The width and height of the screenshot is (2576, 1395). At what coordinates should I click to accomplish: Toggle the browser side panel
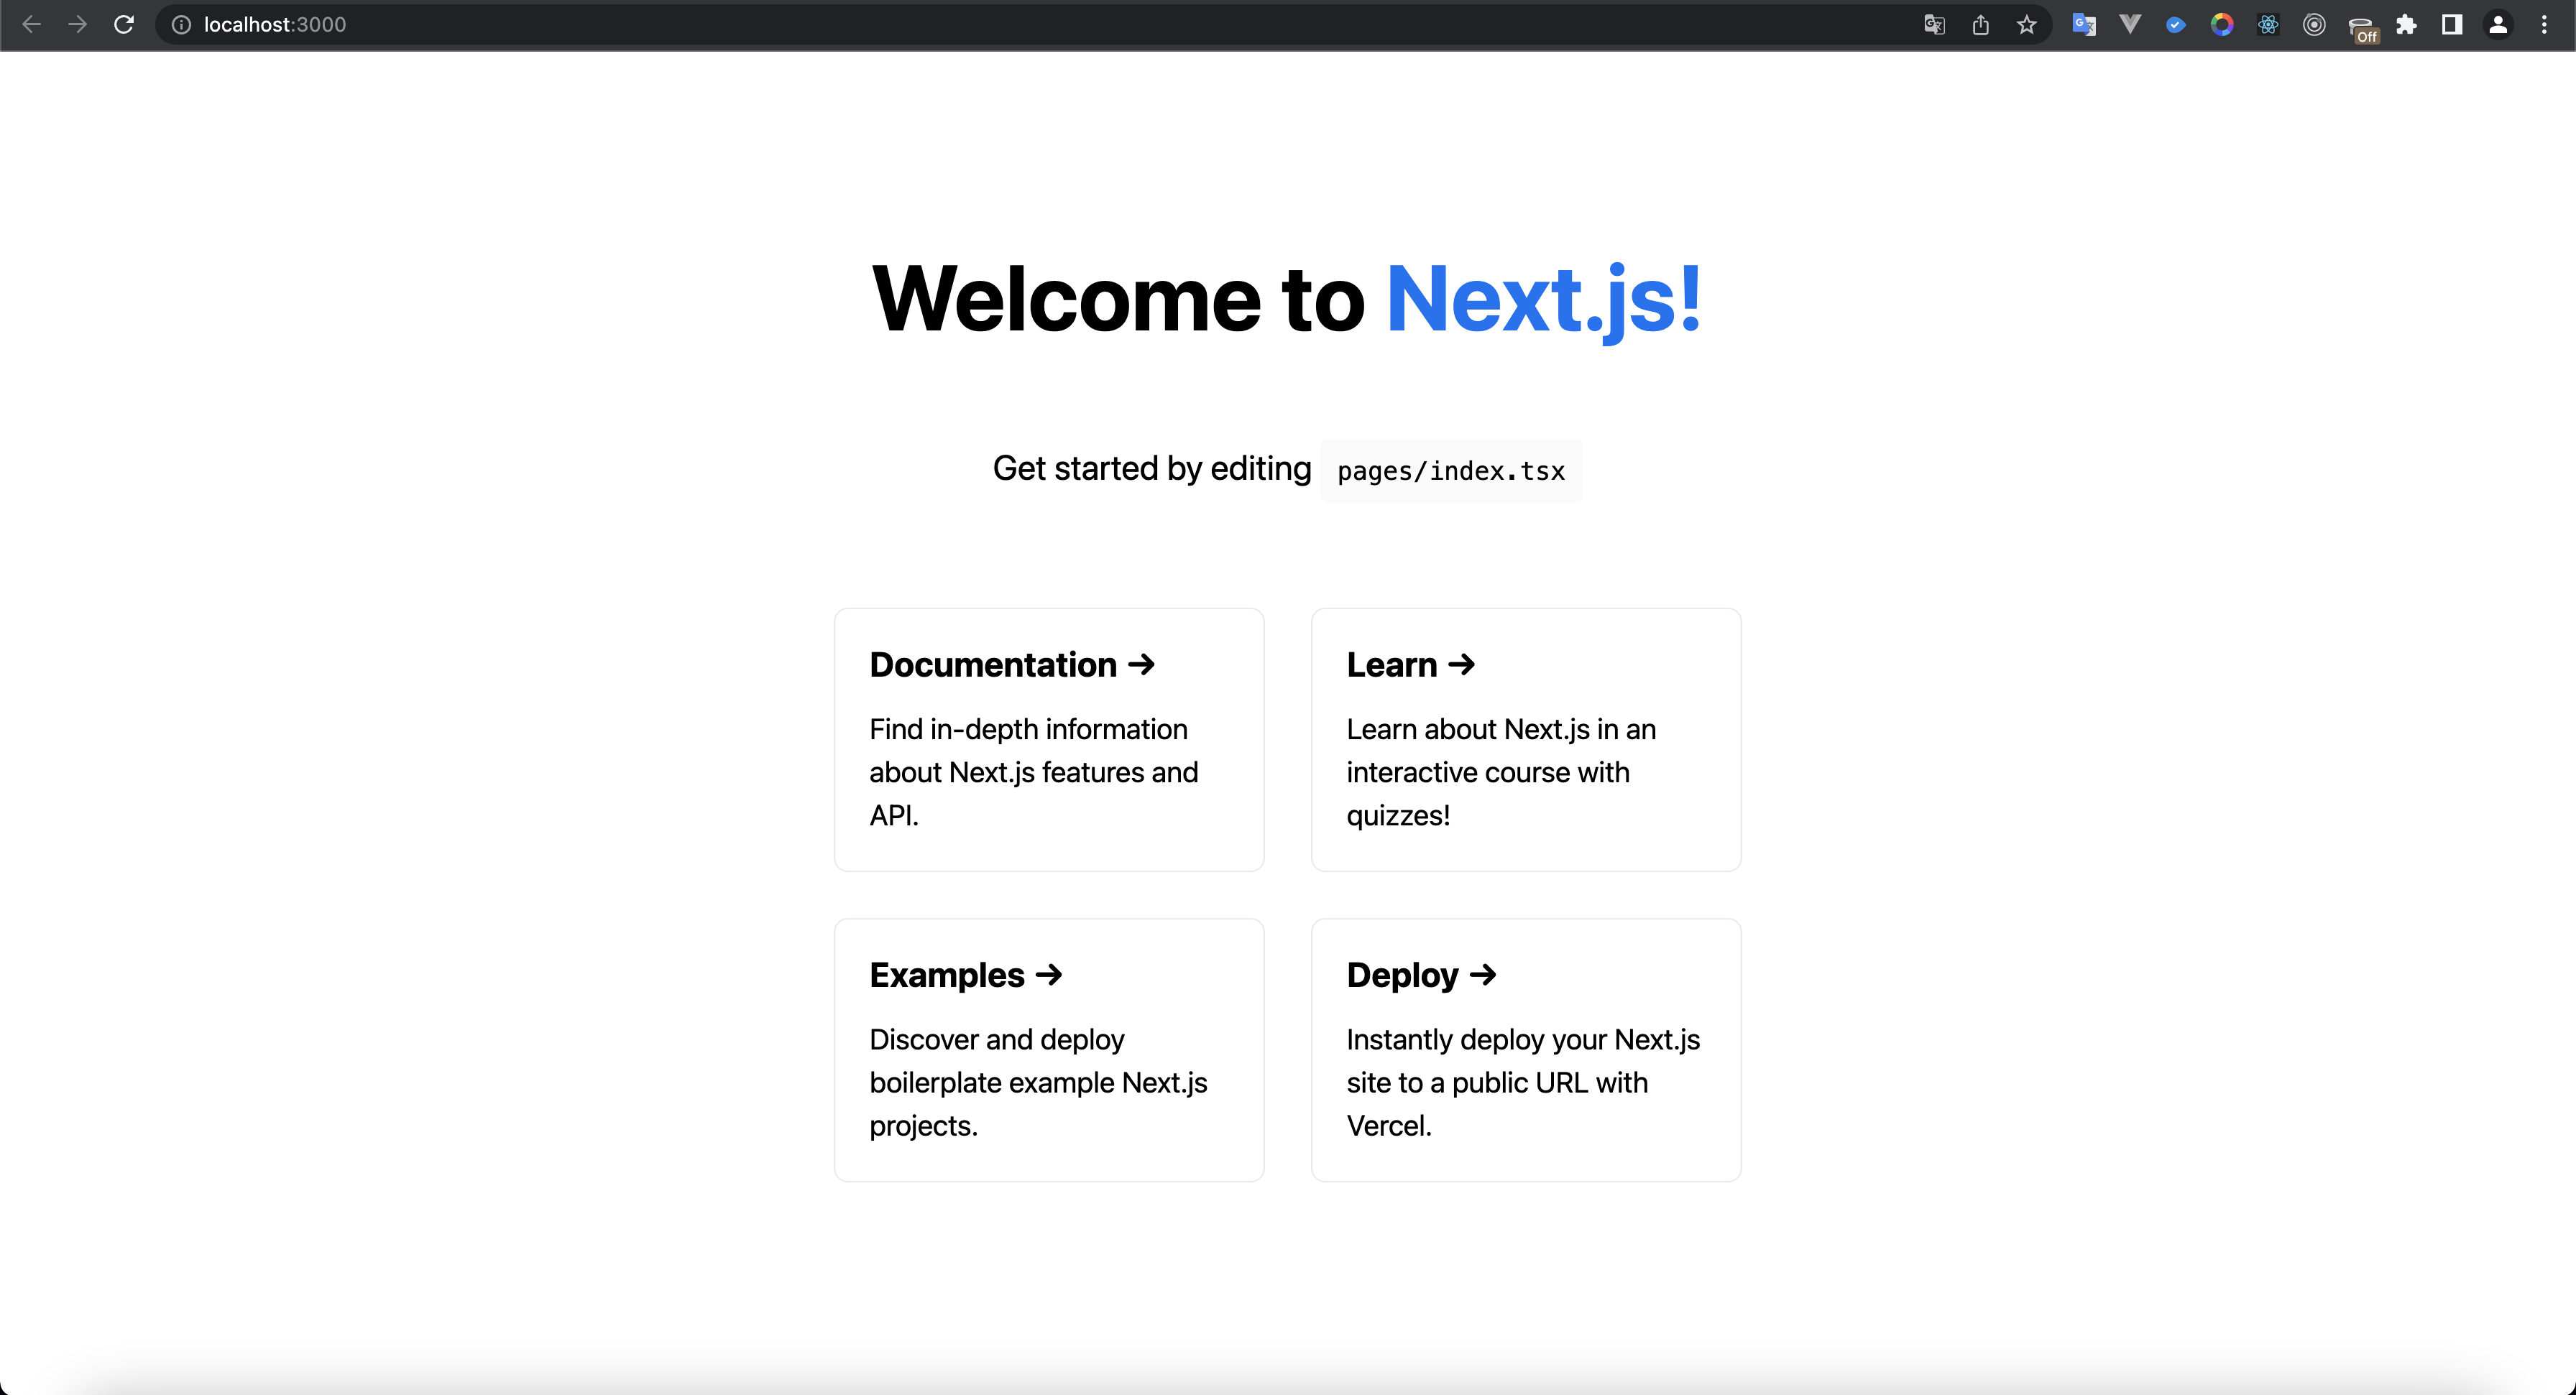2452,25
